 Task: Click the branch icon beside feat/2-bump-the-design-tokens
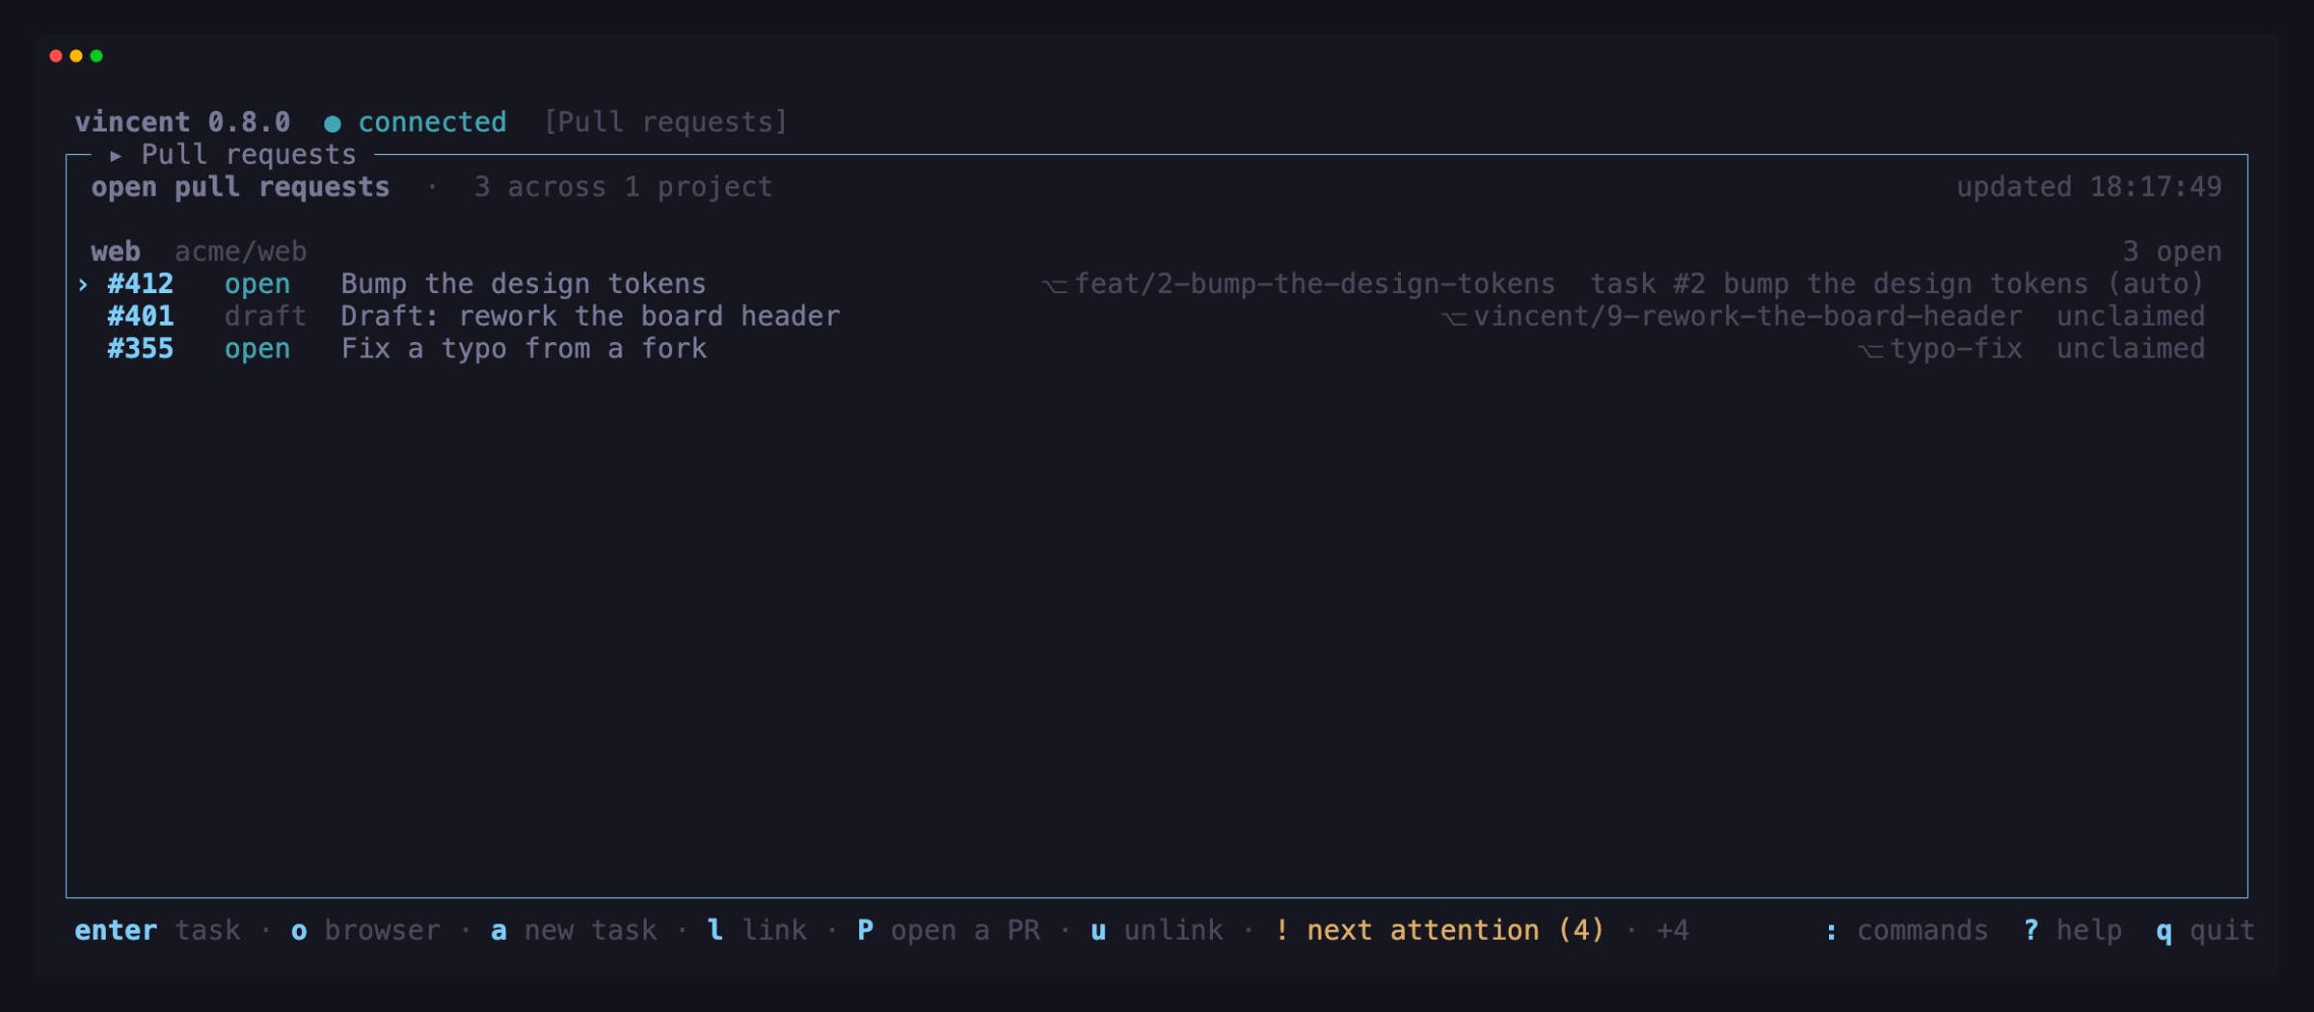(1054, 285)
